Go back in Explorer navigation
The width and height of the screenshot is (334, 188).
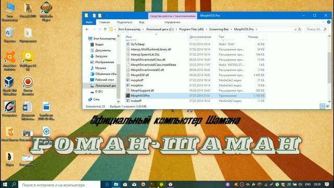(x=87, y=29)
